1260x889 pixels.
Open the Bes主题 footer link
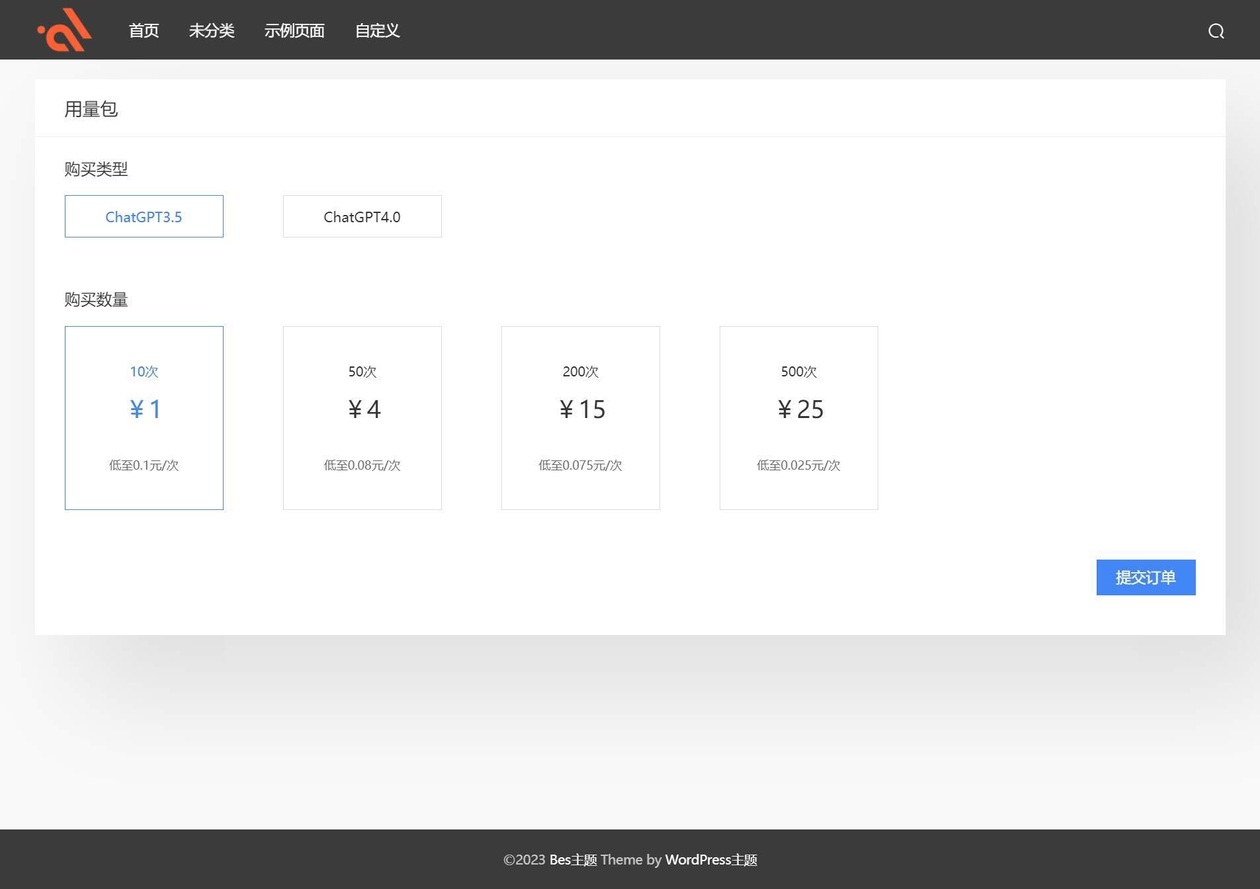(573, 860)
